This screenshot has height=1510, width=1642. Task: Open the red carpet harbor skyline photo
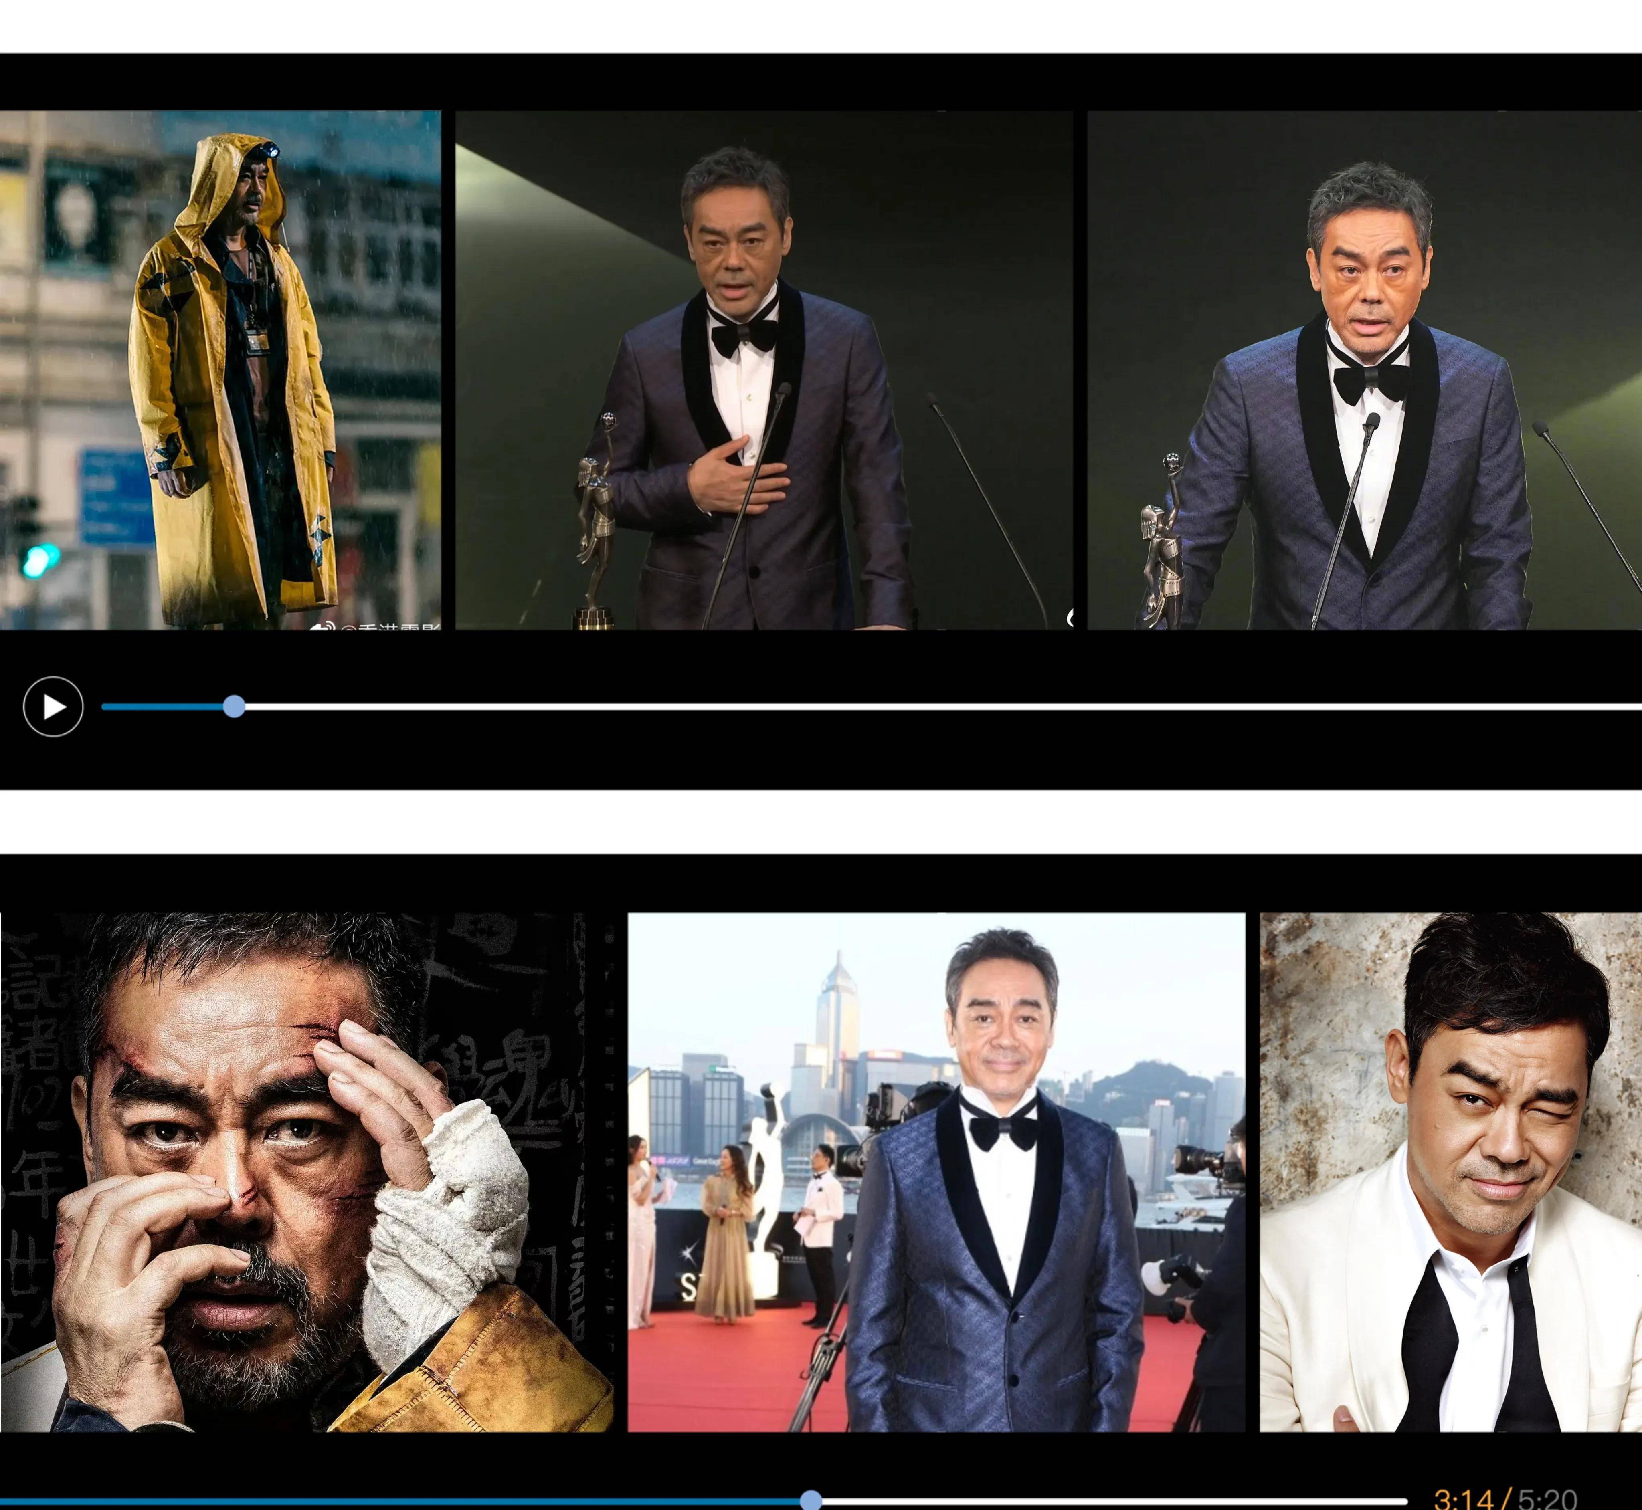(936, 1172)
